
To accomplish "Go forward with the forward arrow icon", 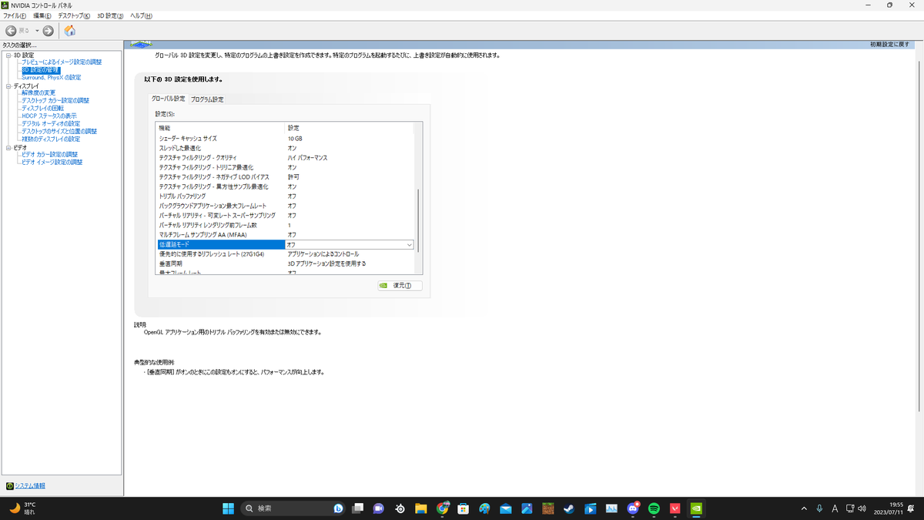I will [x=48, y=31].
